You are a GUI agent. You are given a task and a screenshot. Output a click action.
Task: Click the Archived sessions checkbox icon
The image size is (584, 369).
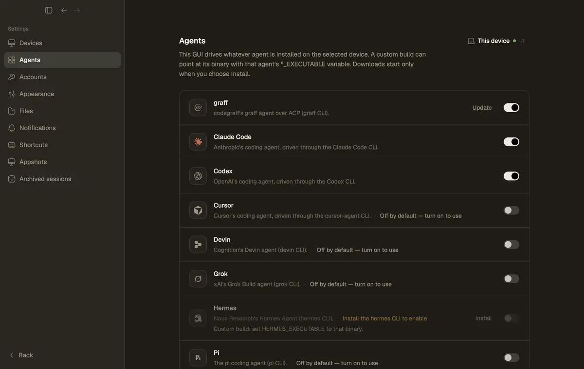[12, 179]
